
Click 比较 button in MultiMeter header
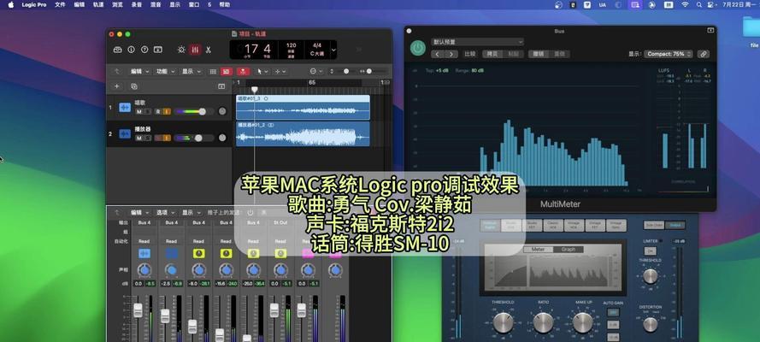tap(469, 54)
